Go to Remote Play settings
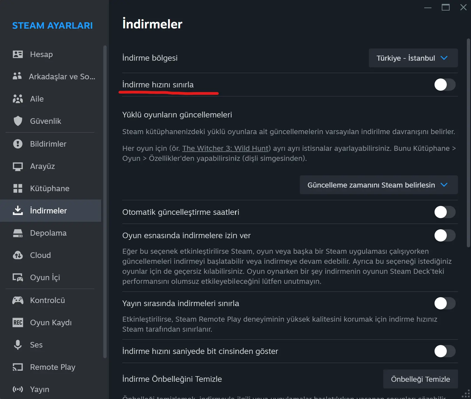 point(50,367)
